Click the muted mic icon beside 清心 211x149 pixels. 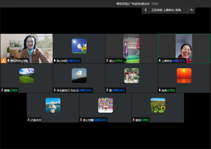[x=107, y=61]
